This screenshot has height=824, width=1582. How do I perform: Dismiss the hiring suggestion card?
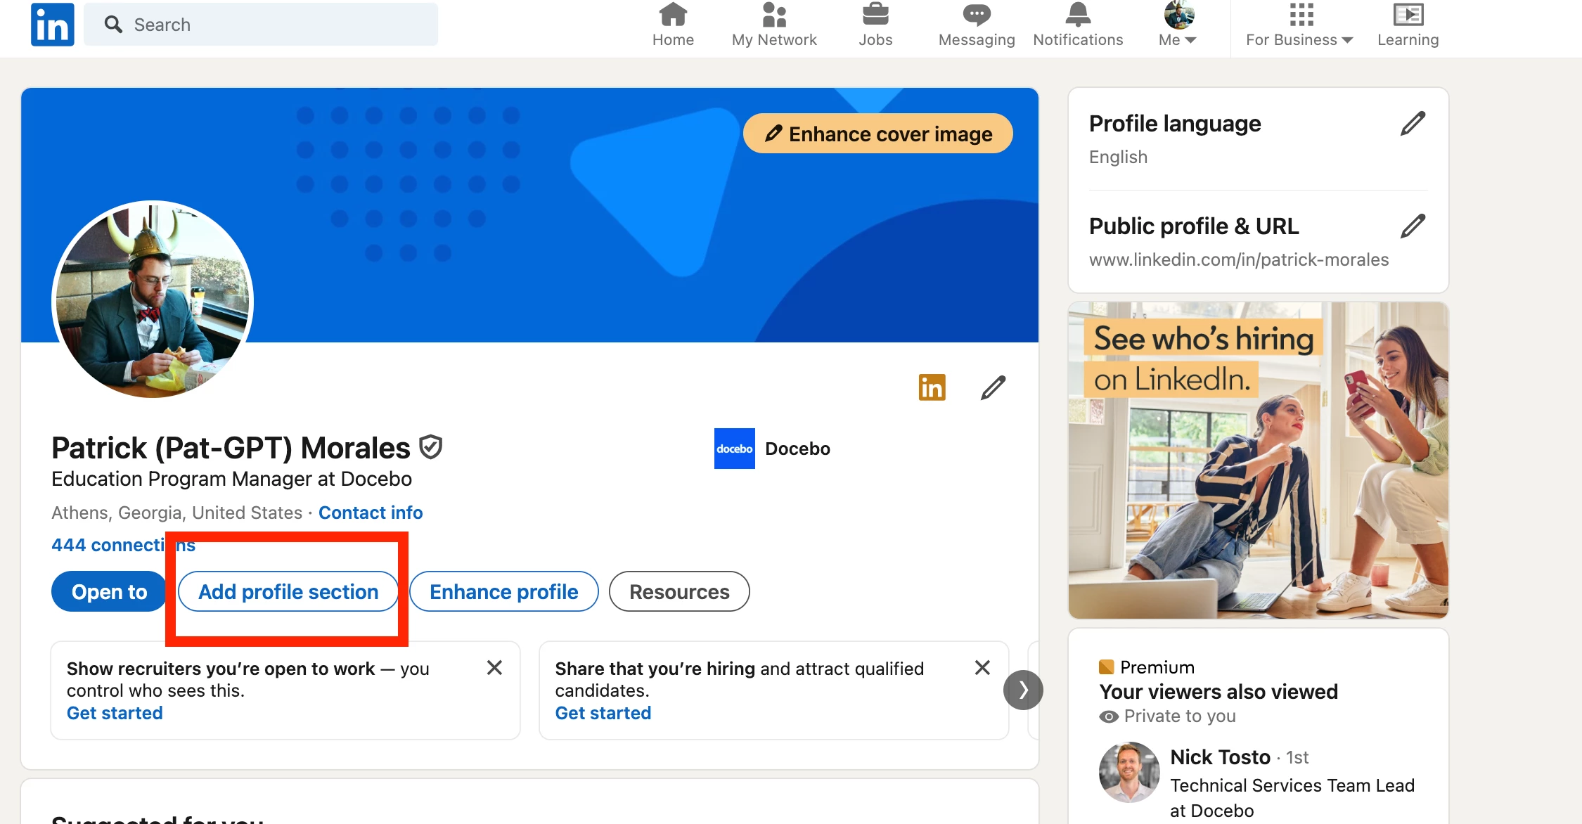[x=982, y=667]
